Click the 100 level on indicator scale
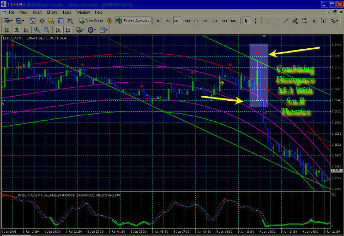The height and width of the screenshot is (236, 344). pyautogui.click(x=333, y=194)
